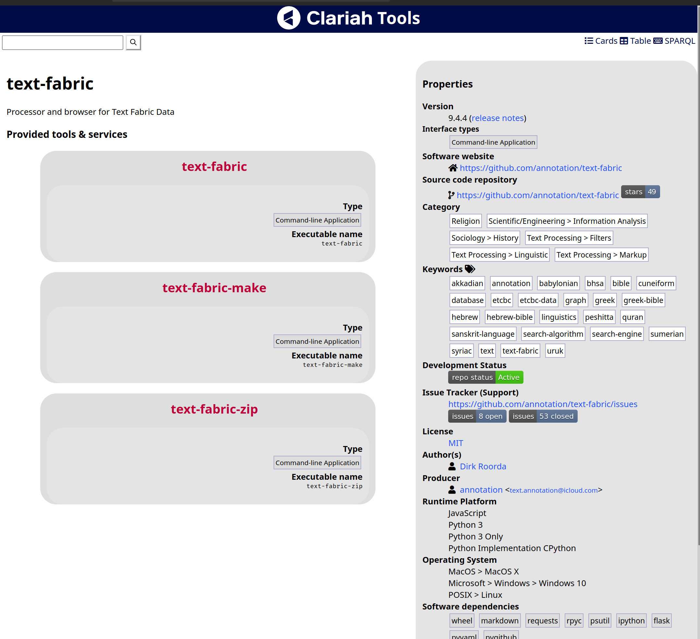Viewport: 700px width, 639px height.
Task: Click the tags icon next to Keywords
Action: 470,269
